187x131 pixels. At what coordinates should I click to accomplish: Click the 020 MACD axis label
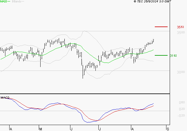click(182, 109)
